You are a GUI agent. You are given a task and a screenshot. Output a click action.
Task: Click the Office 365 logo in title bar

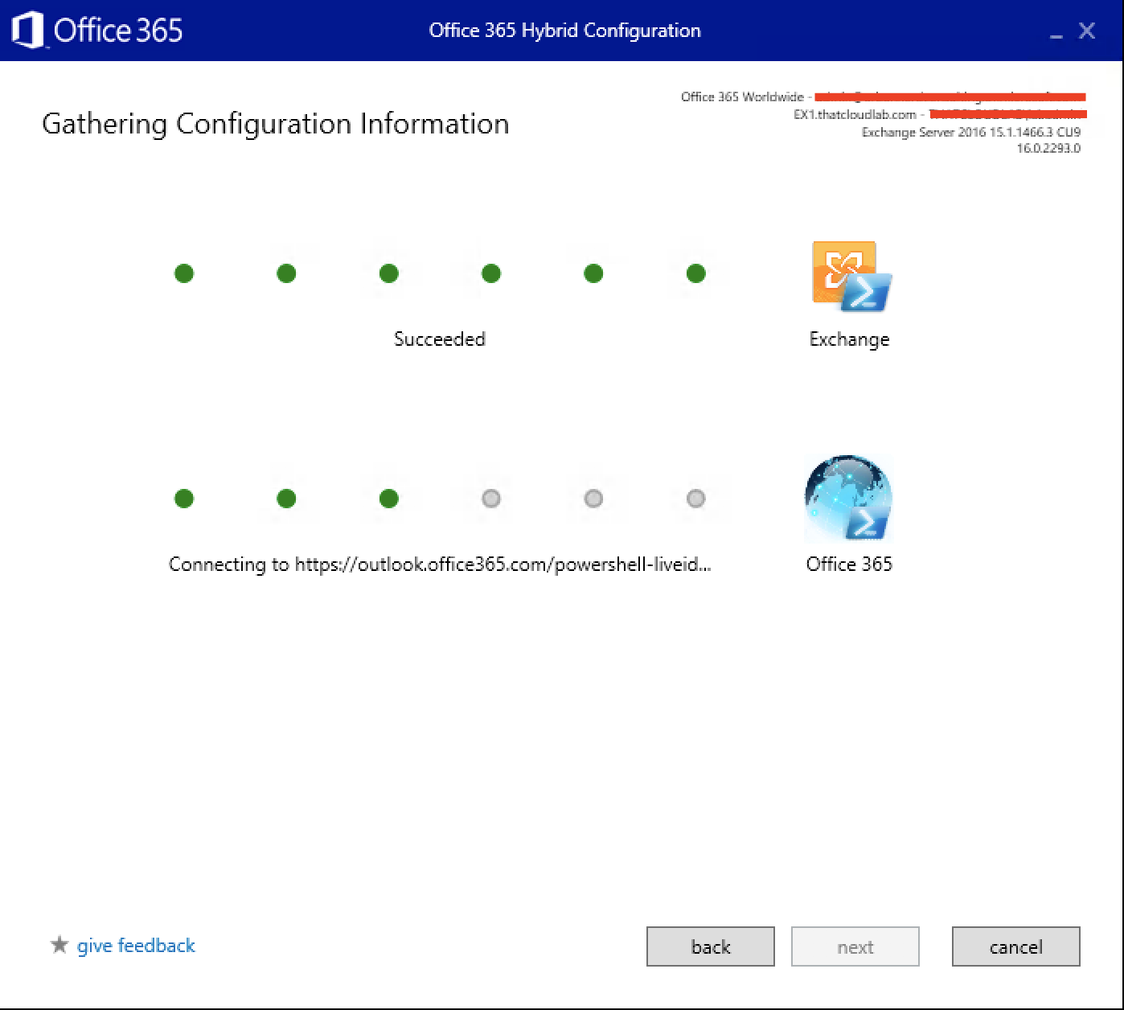(96, 31)
